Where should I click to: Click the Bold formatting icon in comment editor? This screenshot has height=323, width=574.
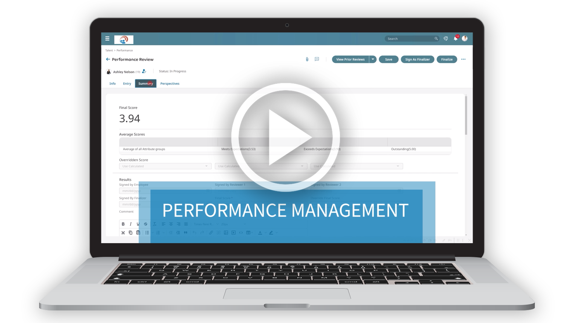123,224
